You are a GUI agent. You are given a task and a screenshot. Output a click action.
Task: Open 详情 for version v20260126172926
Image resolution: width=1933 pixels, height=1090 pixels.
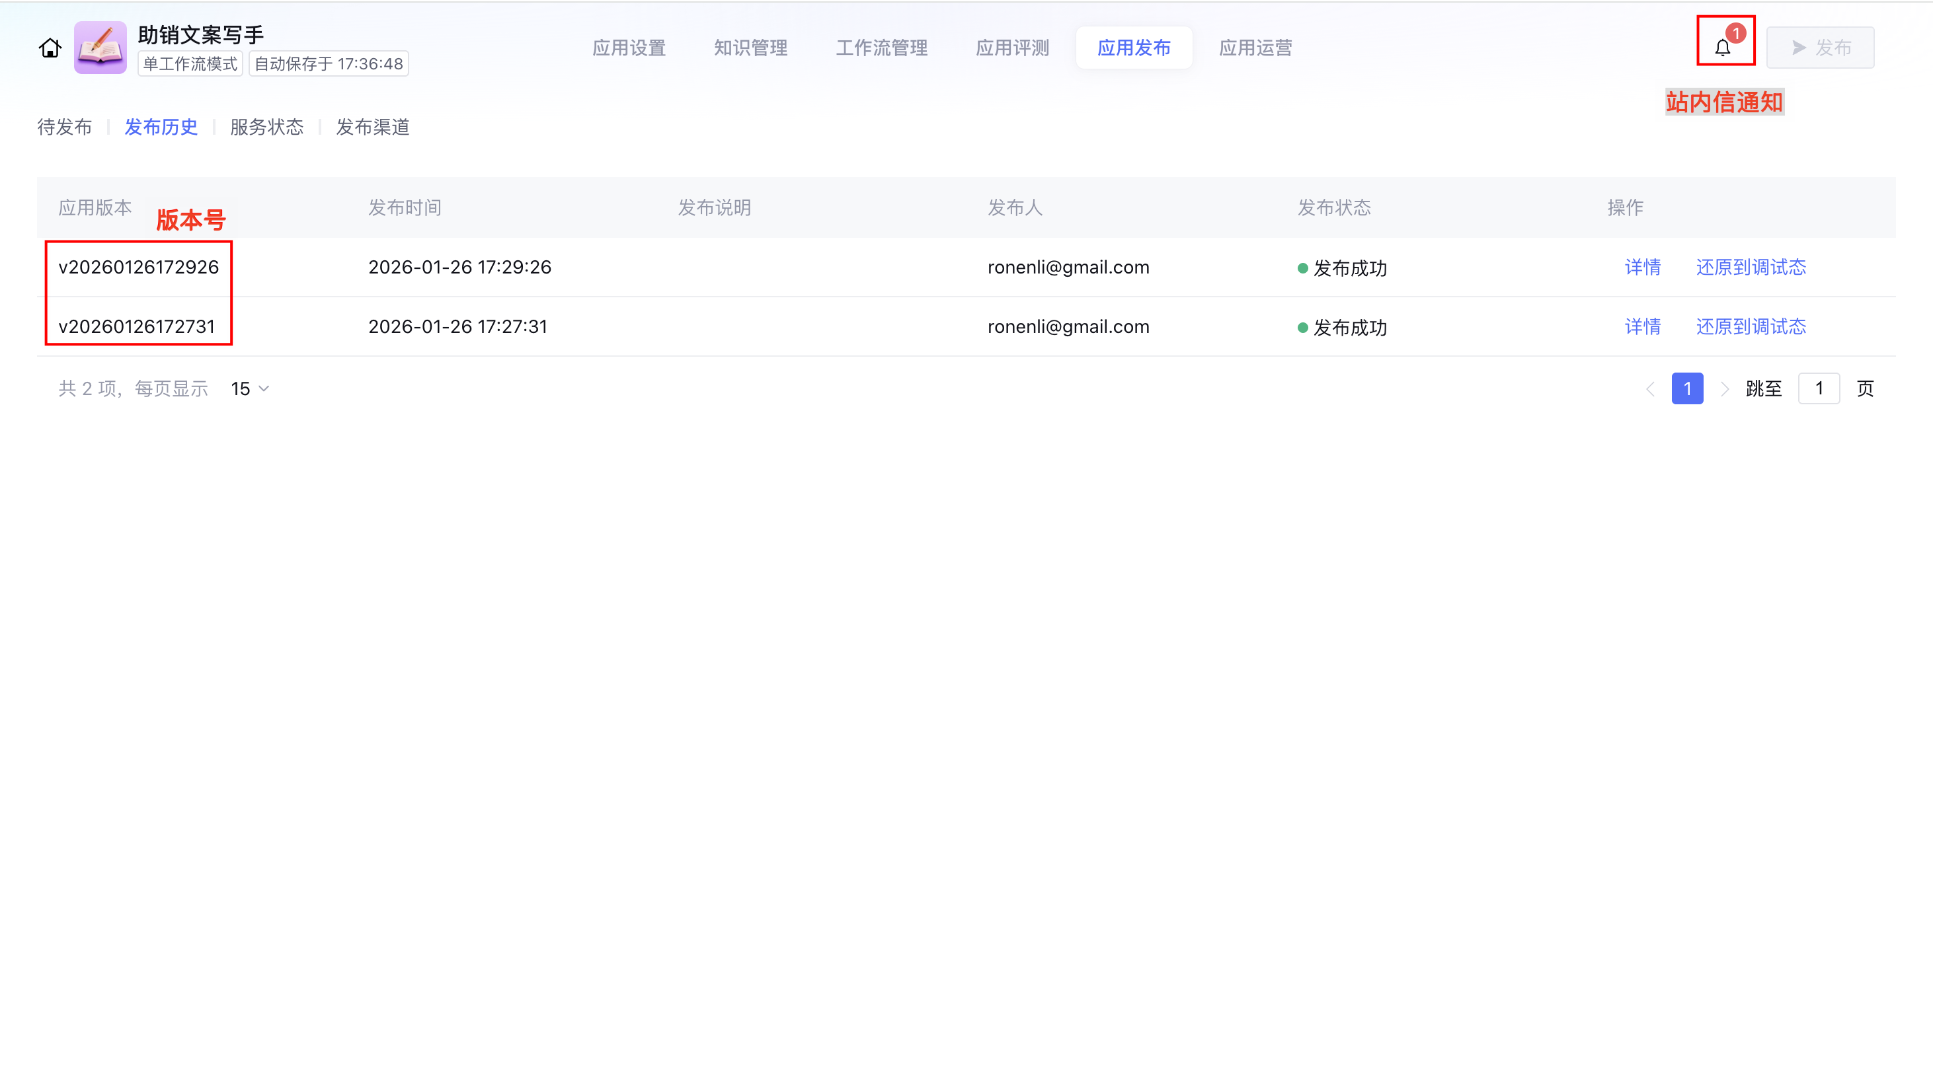(x=1643, y=267)
